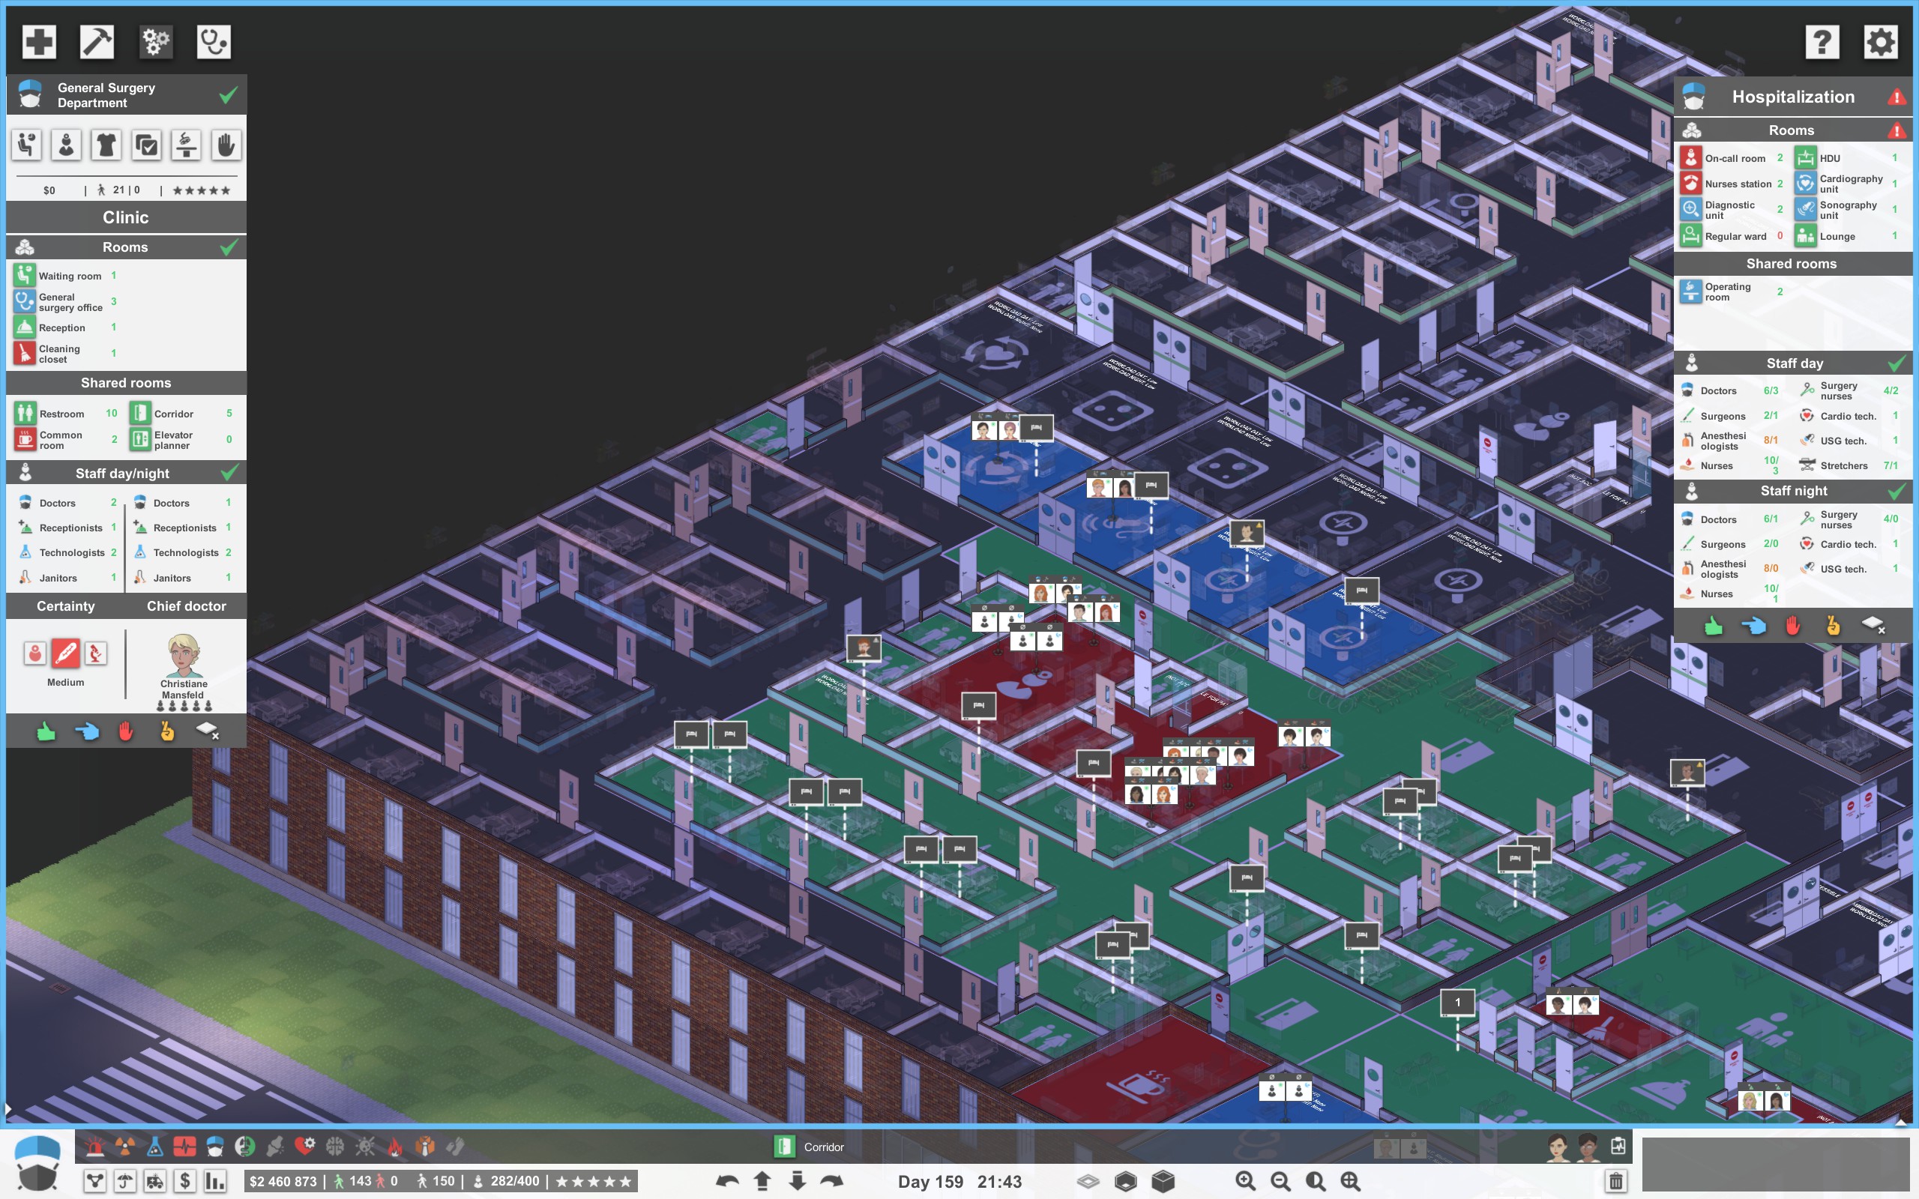Select the Waiting room entry
This screenshot has height=1199, width=1919.
point(67,276)
